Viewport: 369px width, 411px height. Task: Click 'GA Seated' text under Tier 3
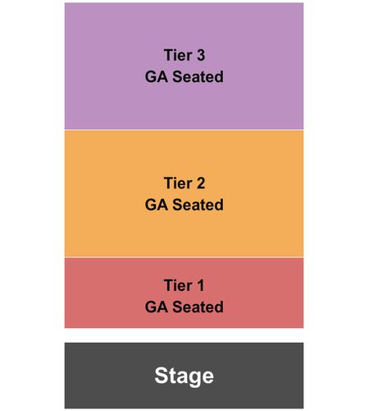click(184, 76)
